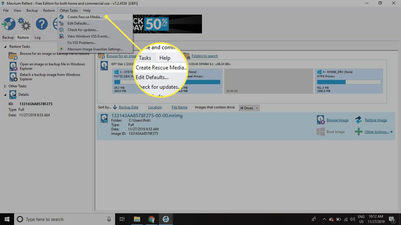Click the Browse Image disk icon

(321, 120)
